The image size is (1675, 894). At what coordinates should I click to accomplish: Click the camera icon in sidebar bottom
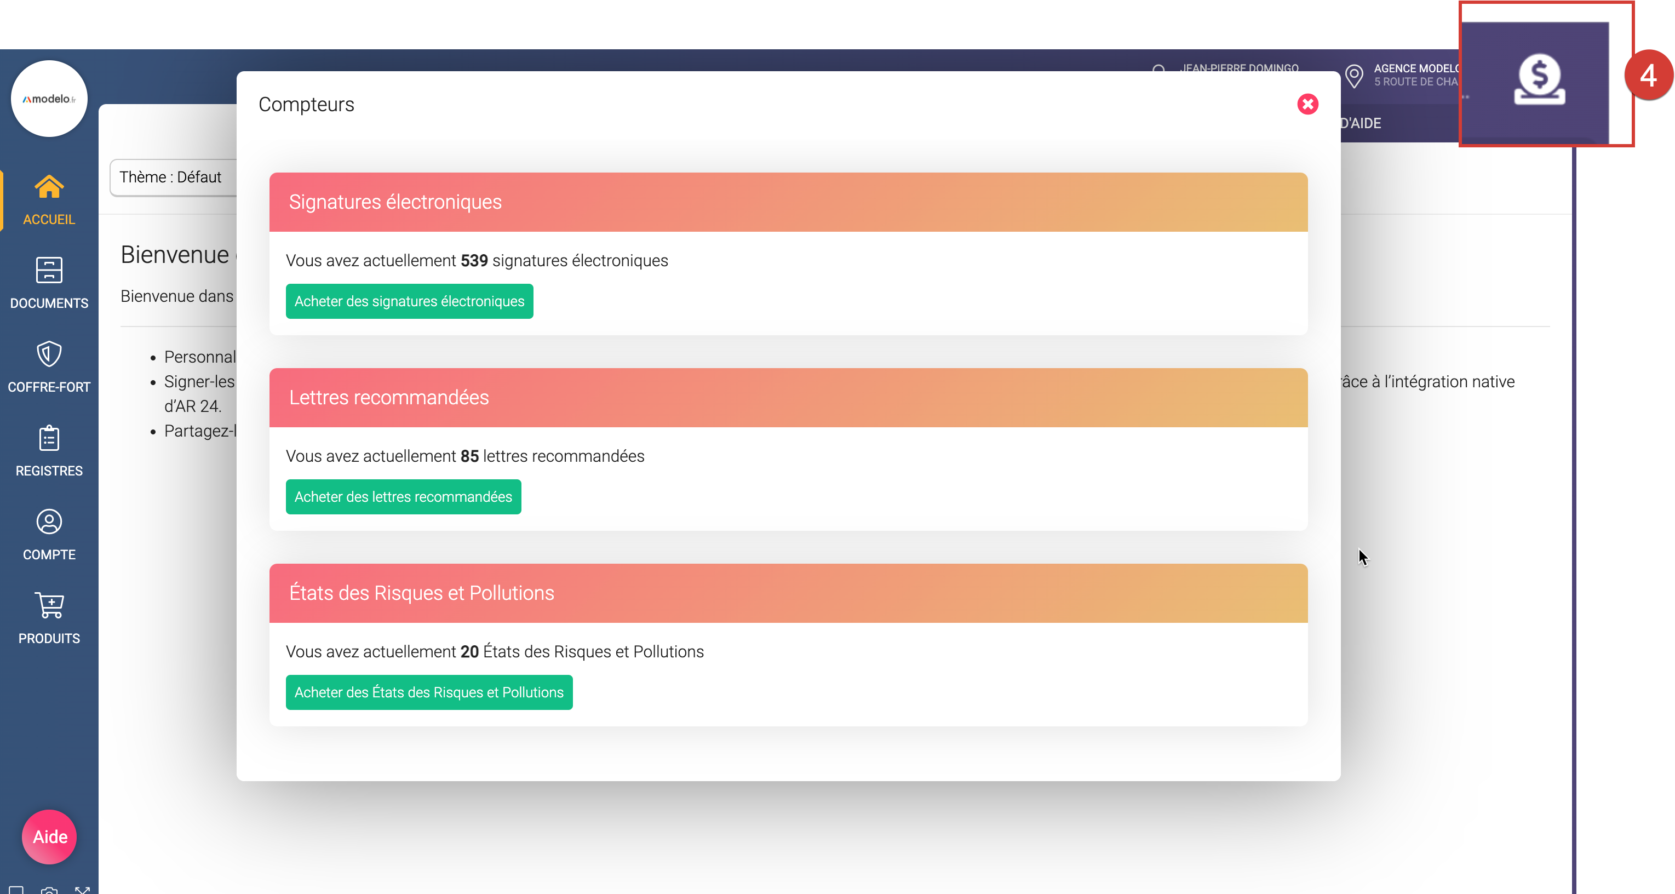[49, 890]
